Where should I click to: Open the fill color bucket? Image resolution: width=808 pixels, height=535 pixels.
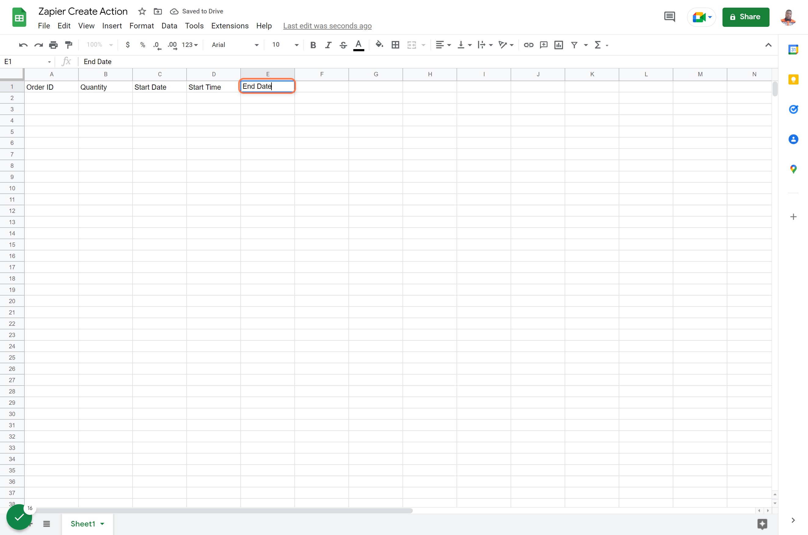379,44
